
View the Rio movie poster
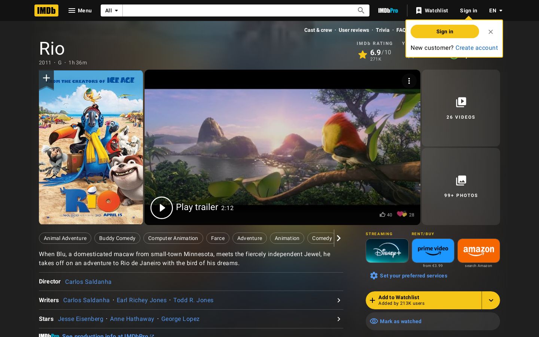(91, 148)
